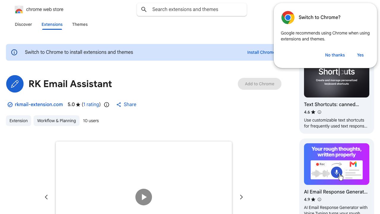The height and width of the screenshot is (214, 380).
Task: Click the verified badge beside rkmail-extension.com
Action: coord(10,105)
